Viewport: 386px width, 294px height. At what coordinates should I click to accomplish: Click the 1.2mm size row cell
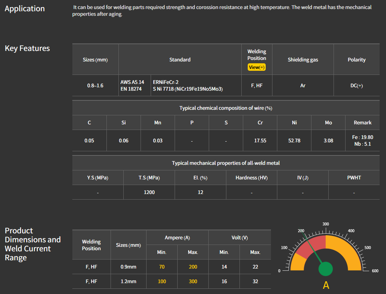[129, 281]
